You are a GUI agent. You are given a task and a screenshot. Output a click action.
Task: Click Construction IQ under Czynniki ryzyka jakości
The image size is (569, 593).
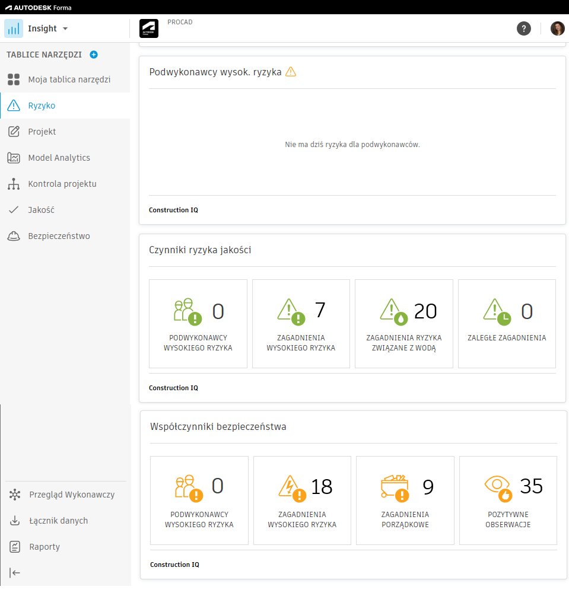(x=173, y=388)
